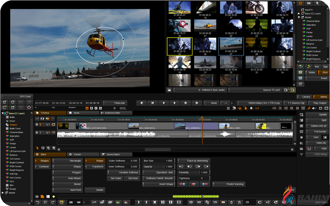Select the arrow pointer tool under timeline
Screen dimensions: 330x206
[37, 148]
